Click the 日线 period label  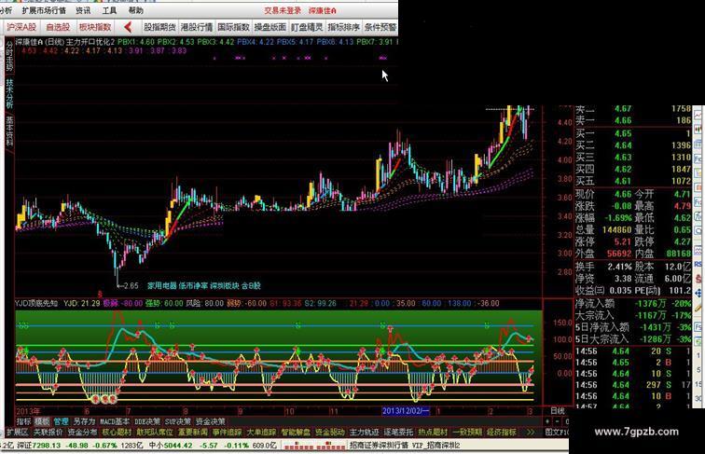(557, 411)
